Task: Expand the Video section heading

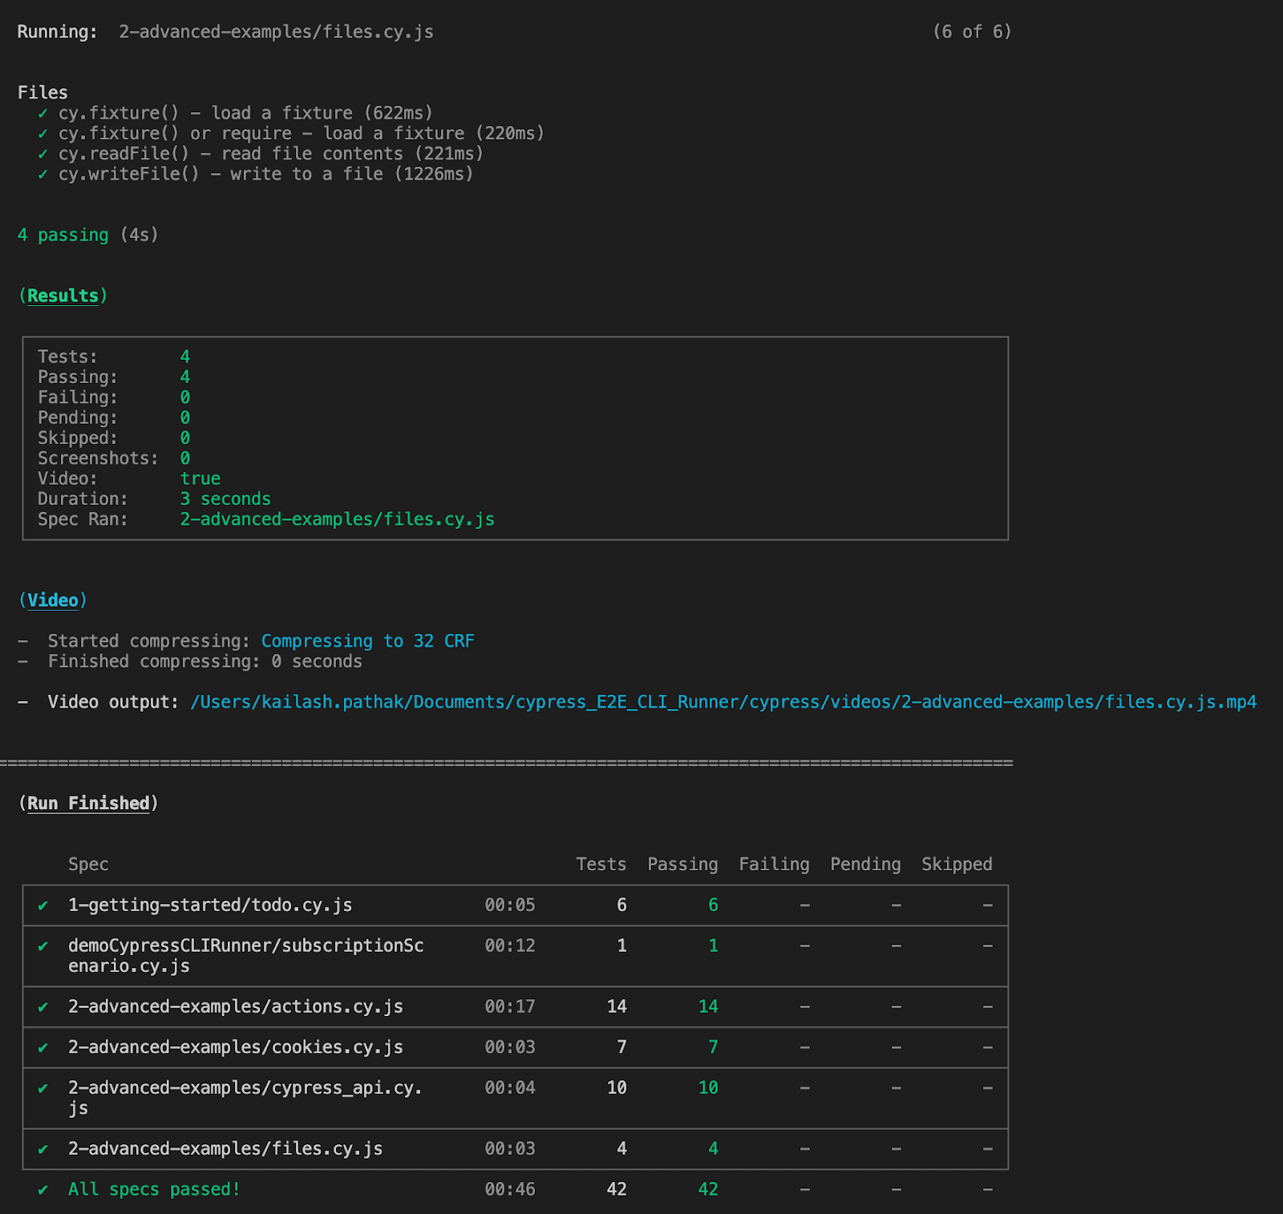Action: tap(53, 599)
